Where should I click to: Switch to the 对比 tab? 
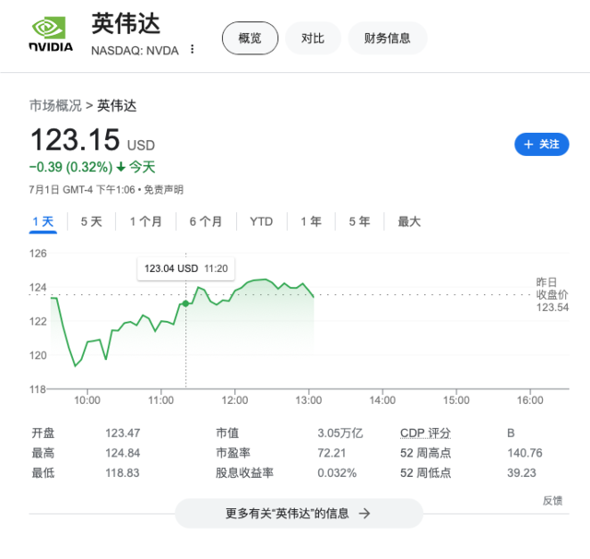[x=313, y=38]
